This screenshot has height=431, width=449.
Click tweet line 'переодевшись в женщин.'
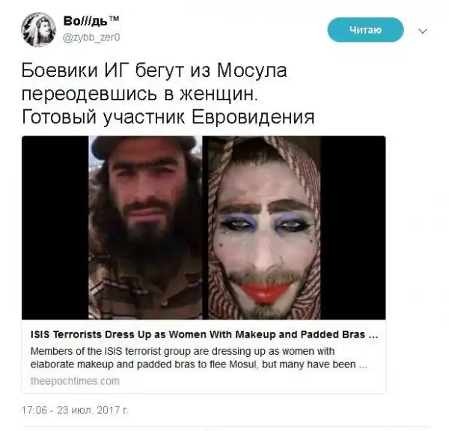[x=140, y=94]
